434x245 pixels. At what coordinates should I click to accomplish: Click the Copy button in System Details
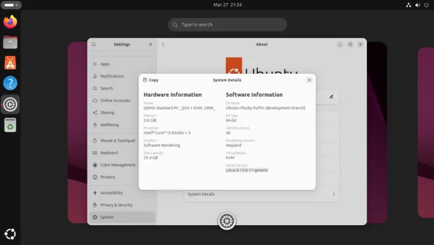(x=151, y=80)
